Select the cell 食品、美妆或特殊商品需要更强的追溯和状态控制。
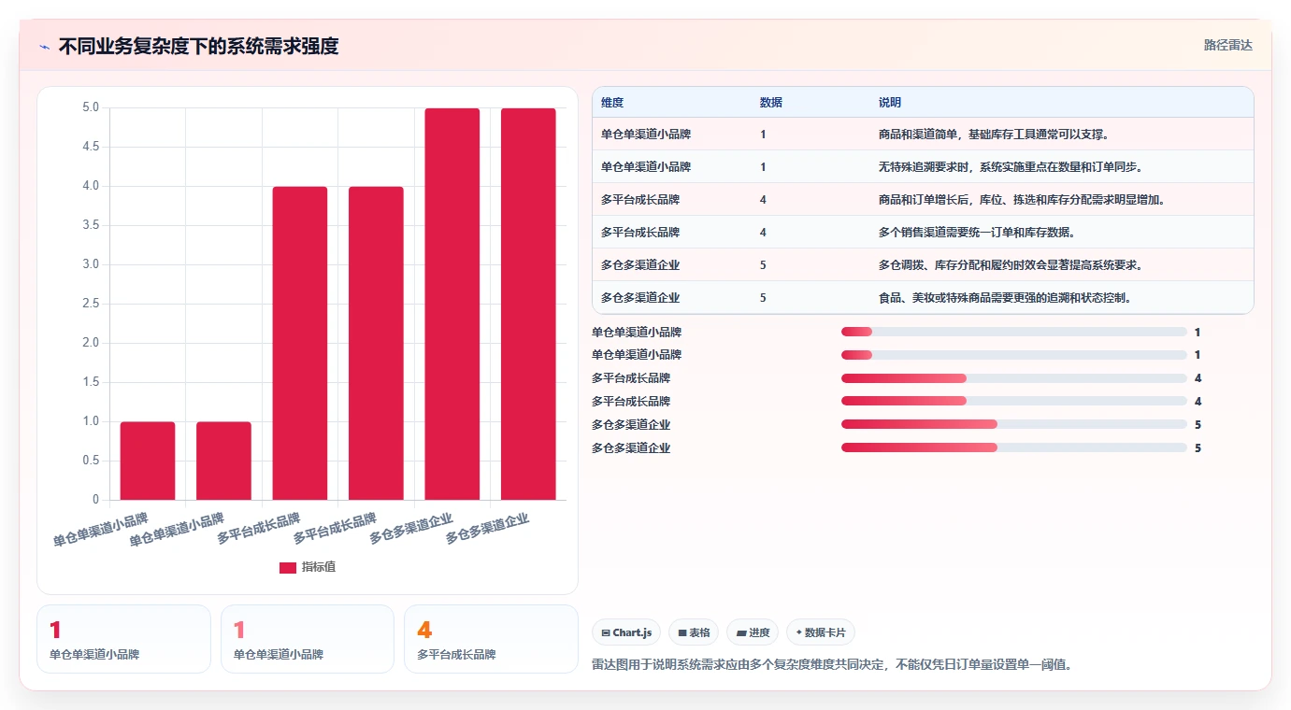Screen dimensions: 1291x710 pos(1005,298)
